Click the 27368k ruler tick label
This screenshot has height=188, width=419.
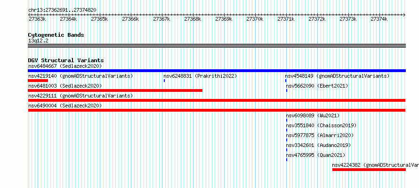[x=193, y=19]
